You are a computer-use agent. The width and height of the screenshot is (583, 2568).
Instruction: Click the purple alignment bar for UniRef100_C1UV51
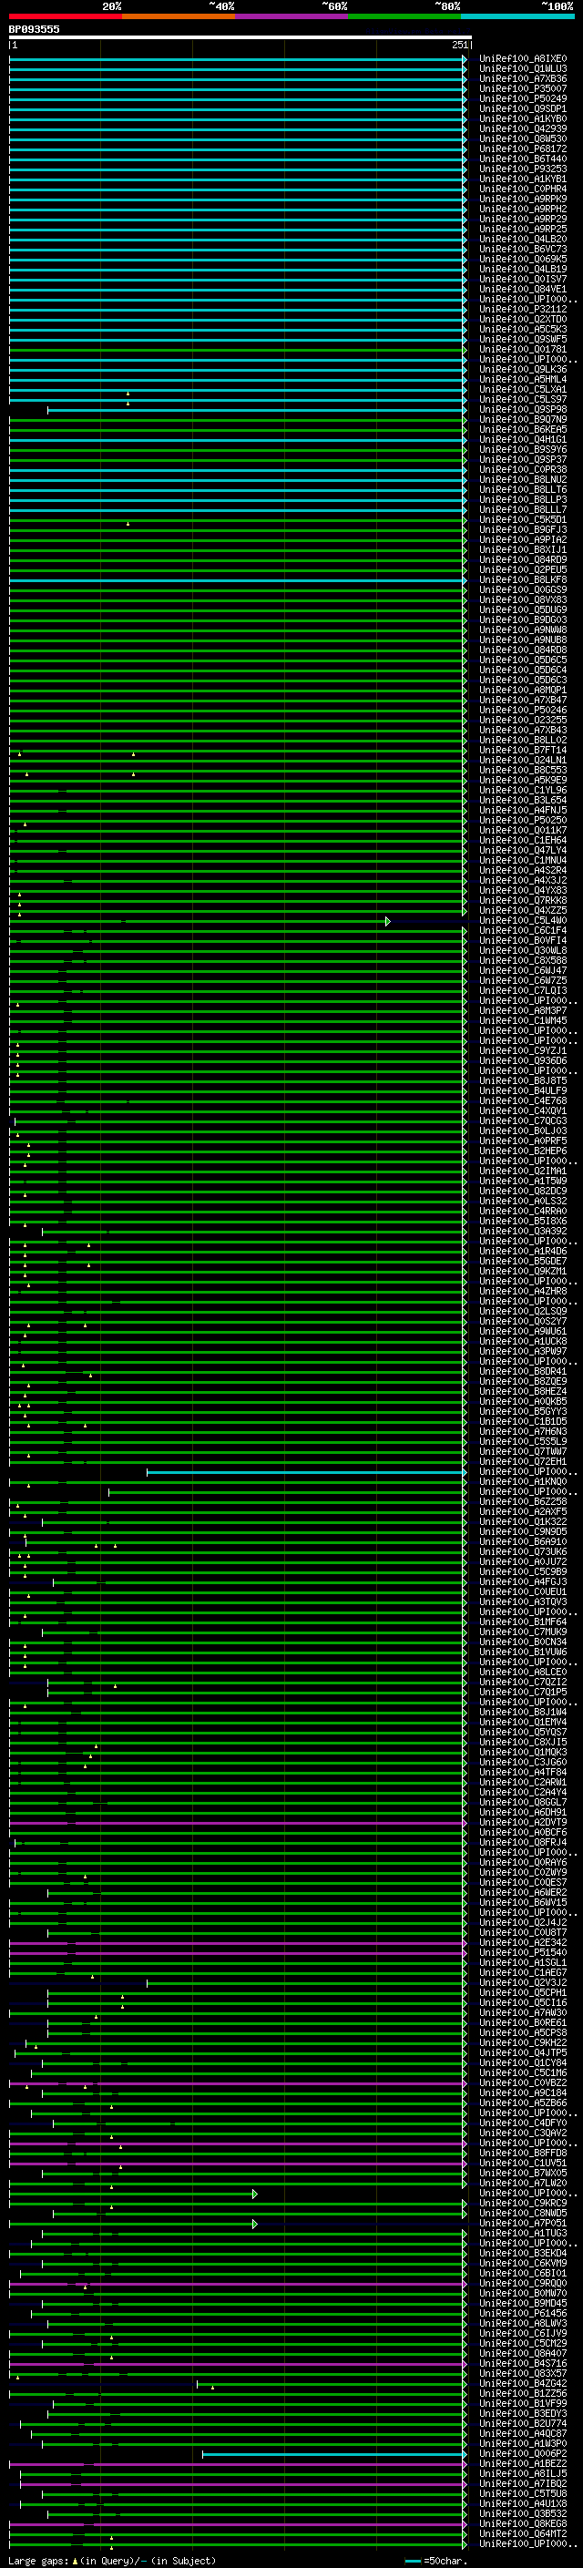point(237,2163)
